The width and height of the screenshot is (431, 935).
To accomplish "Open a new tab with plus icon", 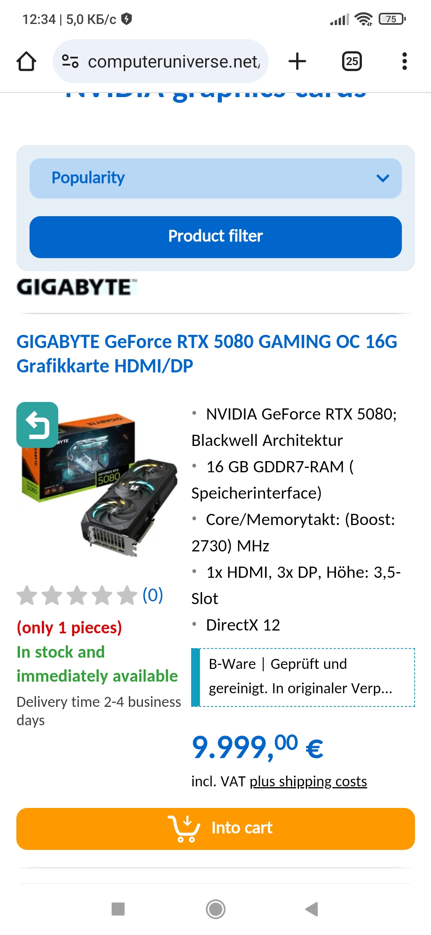I will [x=297, y=61].
